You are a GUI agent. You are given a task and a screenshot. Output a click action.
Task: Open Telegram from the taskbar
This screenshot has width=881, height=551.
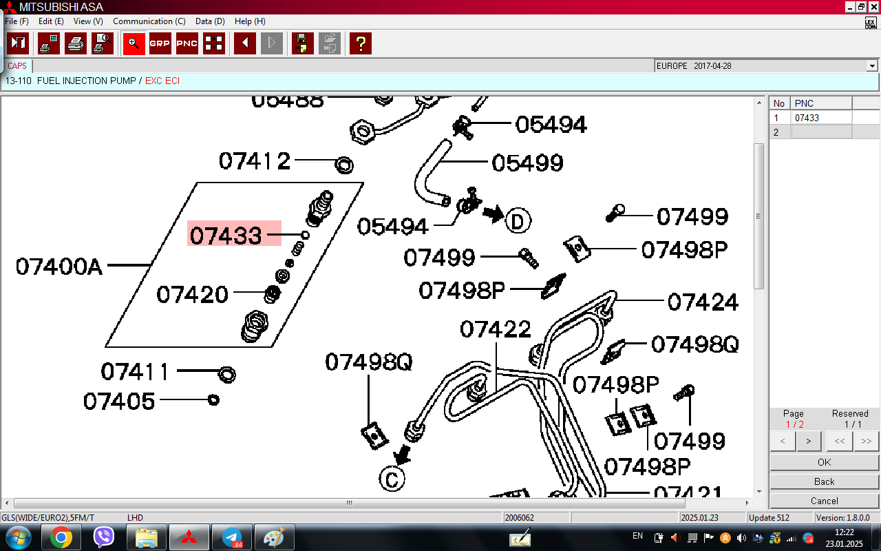(231, 537)
